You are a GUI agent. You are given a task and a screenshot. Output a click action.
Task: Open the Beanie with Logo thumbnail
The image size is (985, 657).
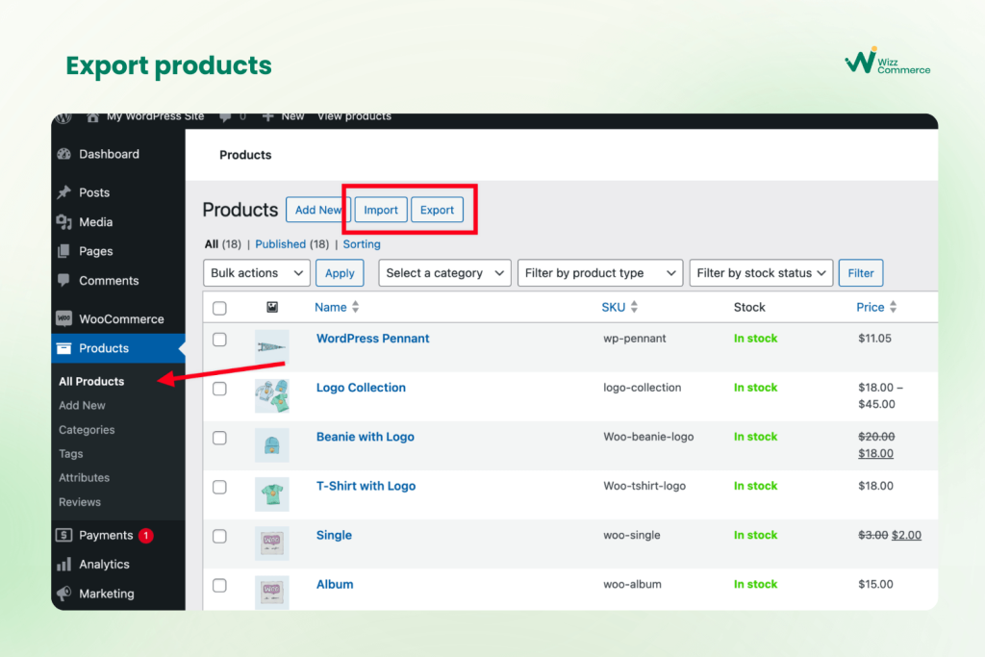pyautogui.click(x=272, y=444)
